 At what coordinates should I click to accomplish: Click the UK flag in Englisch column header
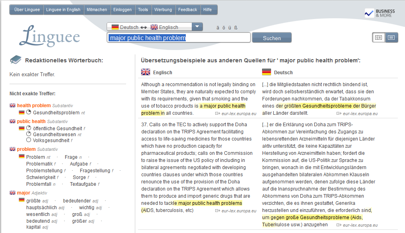[146, 72]
